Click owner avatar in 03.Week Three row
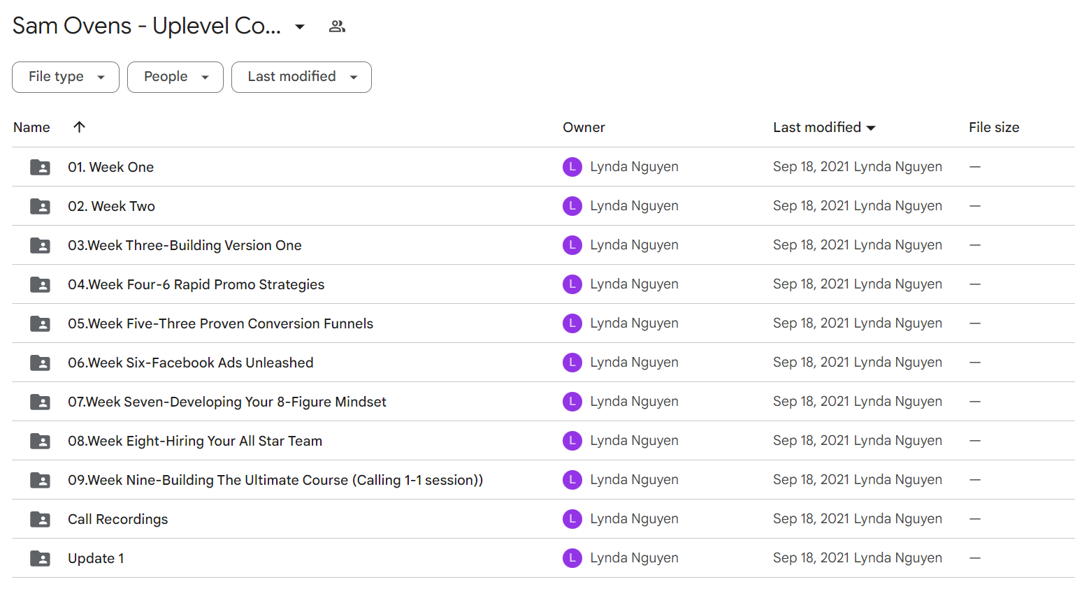 click(572, 245)
